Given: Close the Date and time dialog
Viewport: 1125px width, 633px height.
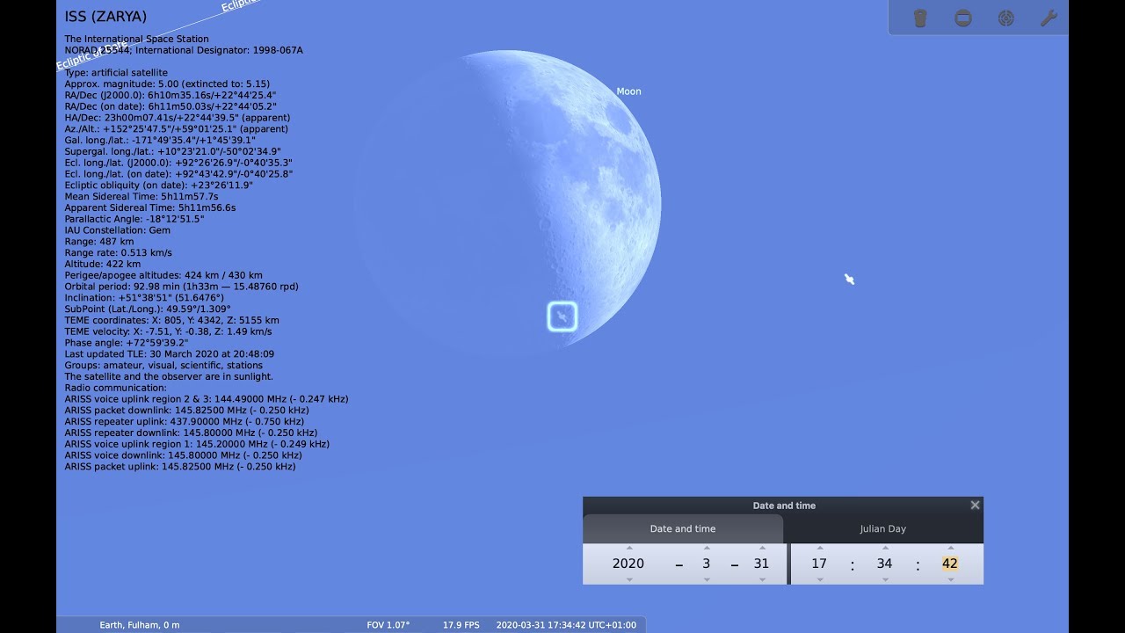Looking at the screenshot, I should tap(975, 506).
